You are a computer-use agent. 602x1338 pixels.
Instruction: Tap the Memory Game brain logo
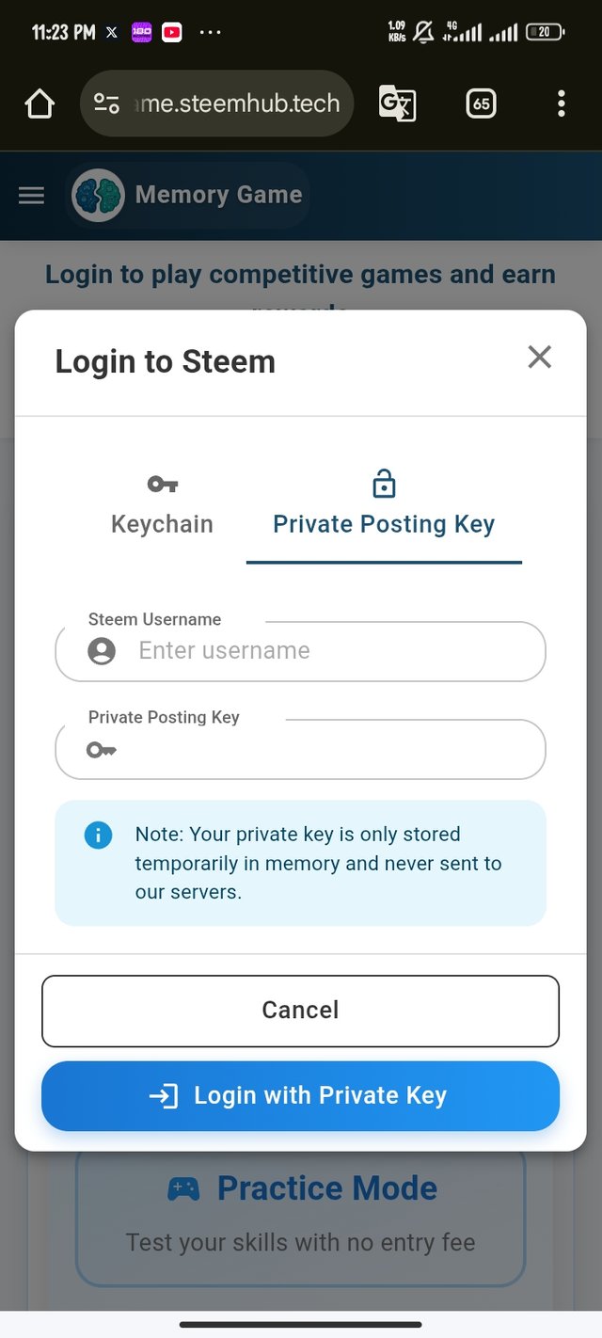pos(98,196)
